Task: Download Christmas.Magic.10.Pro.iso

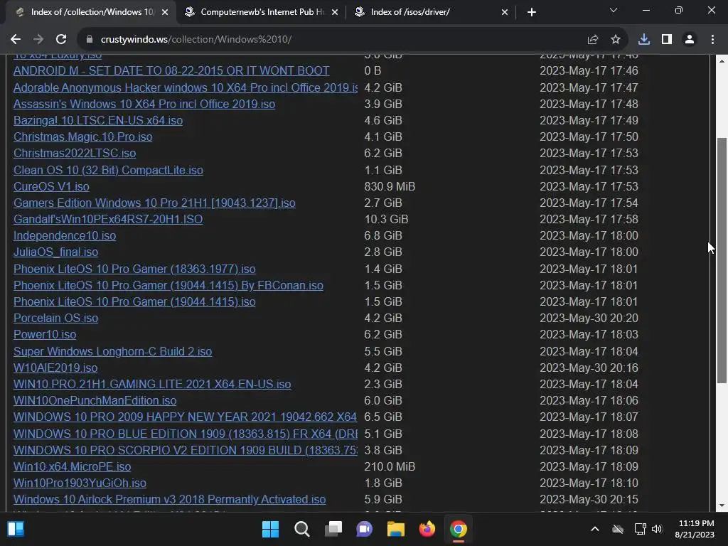Action: tap(82, 137)
